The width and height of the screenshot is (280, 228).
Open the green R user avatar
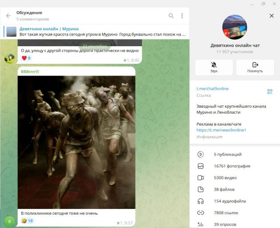point(9,222)
